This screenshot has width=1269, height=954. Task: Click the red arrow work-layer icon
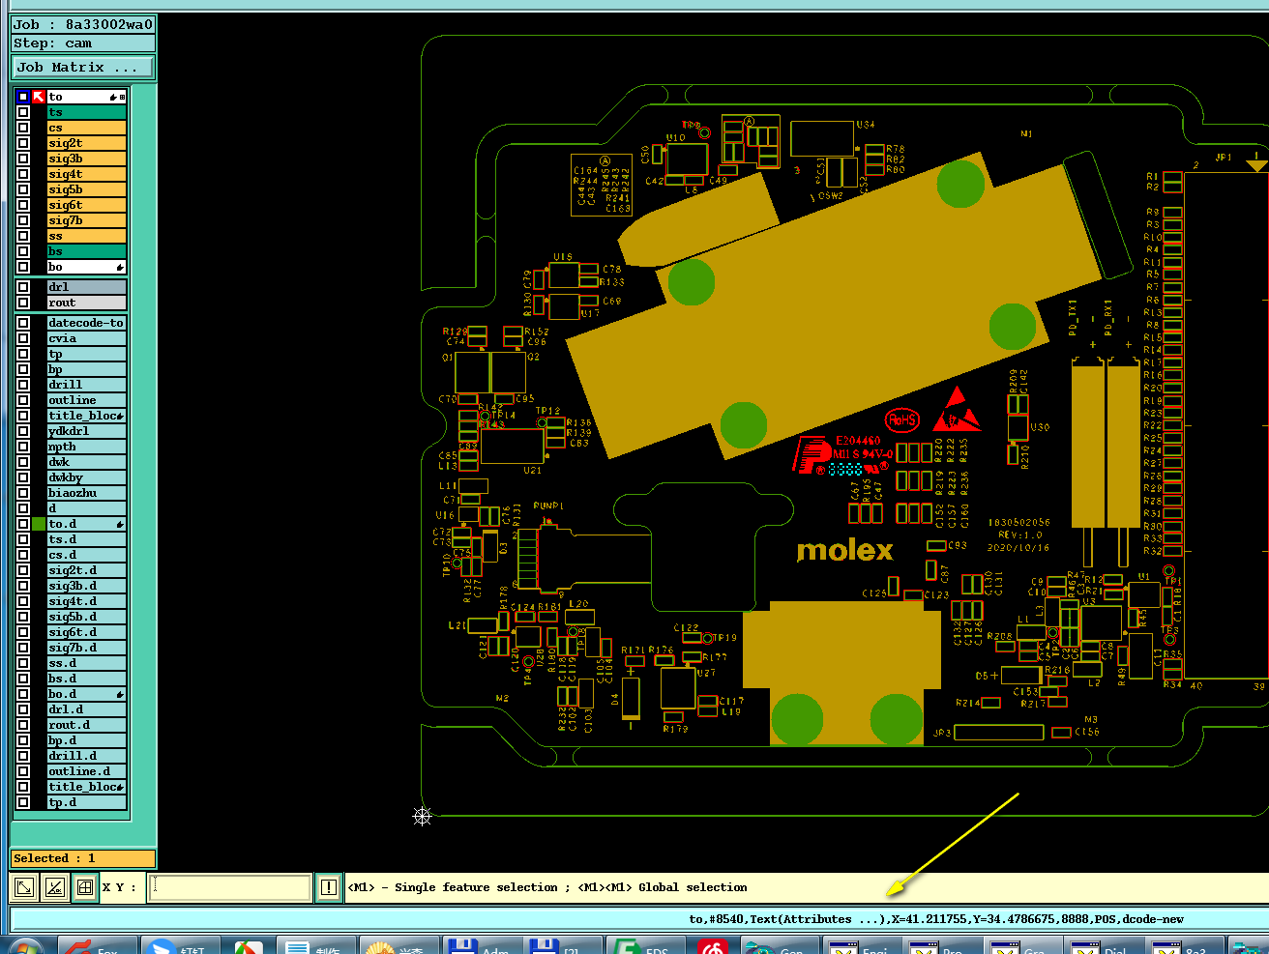[39, 97]
